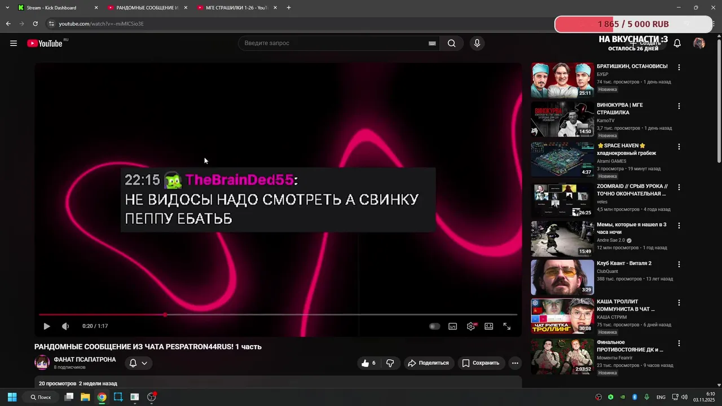The width and height of the screenshot is (722, 406).
Task: Open the notification bell dropdown for ФАНАТ ПСАПАТРОНА
Action: [138, 363]
